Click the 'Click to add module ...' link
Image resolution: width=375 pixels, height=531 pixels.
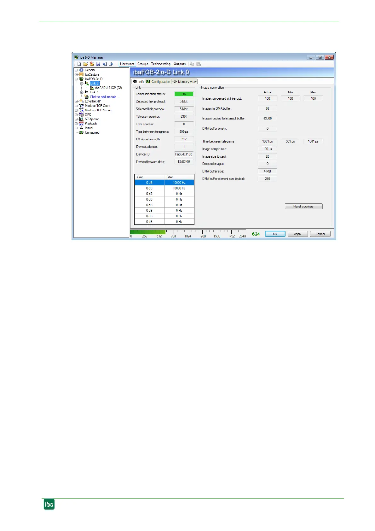tap(105, 97)
